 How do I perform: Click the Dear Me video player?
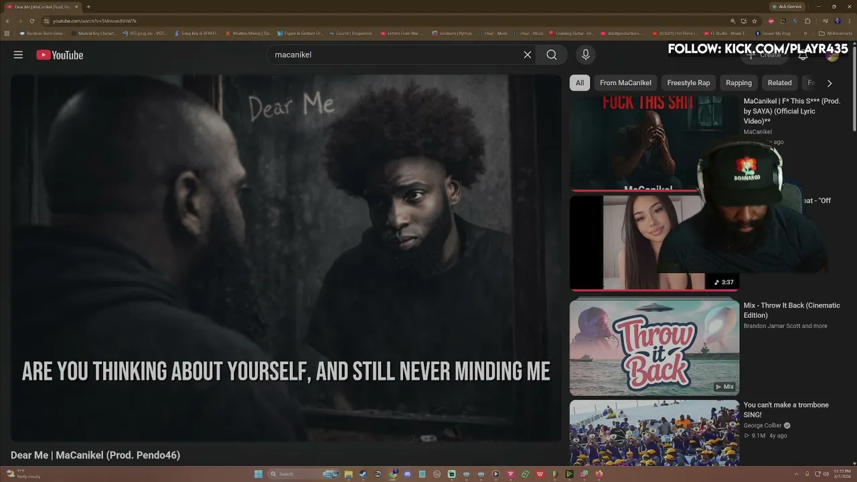(286, 258)
